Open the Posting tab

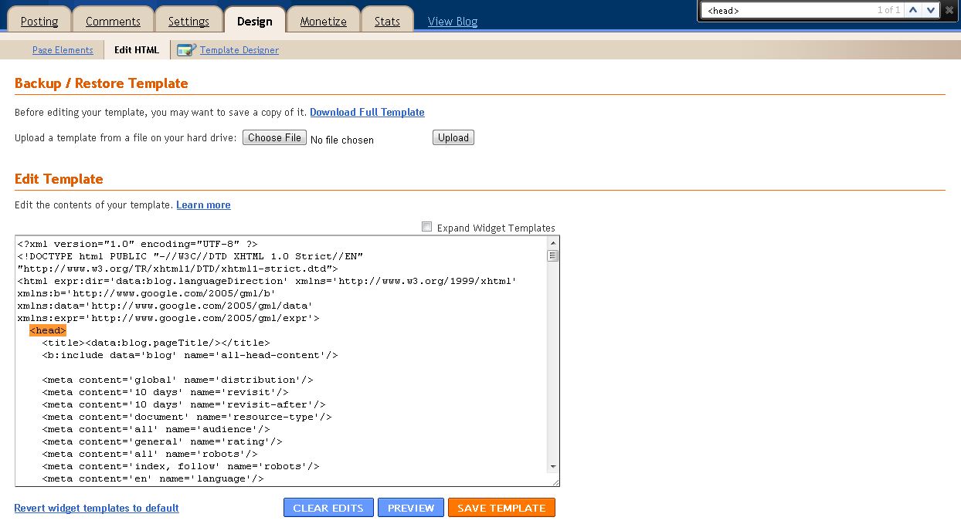[x=39, y=21]
